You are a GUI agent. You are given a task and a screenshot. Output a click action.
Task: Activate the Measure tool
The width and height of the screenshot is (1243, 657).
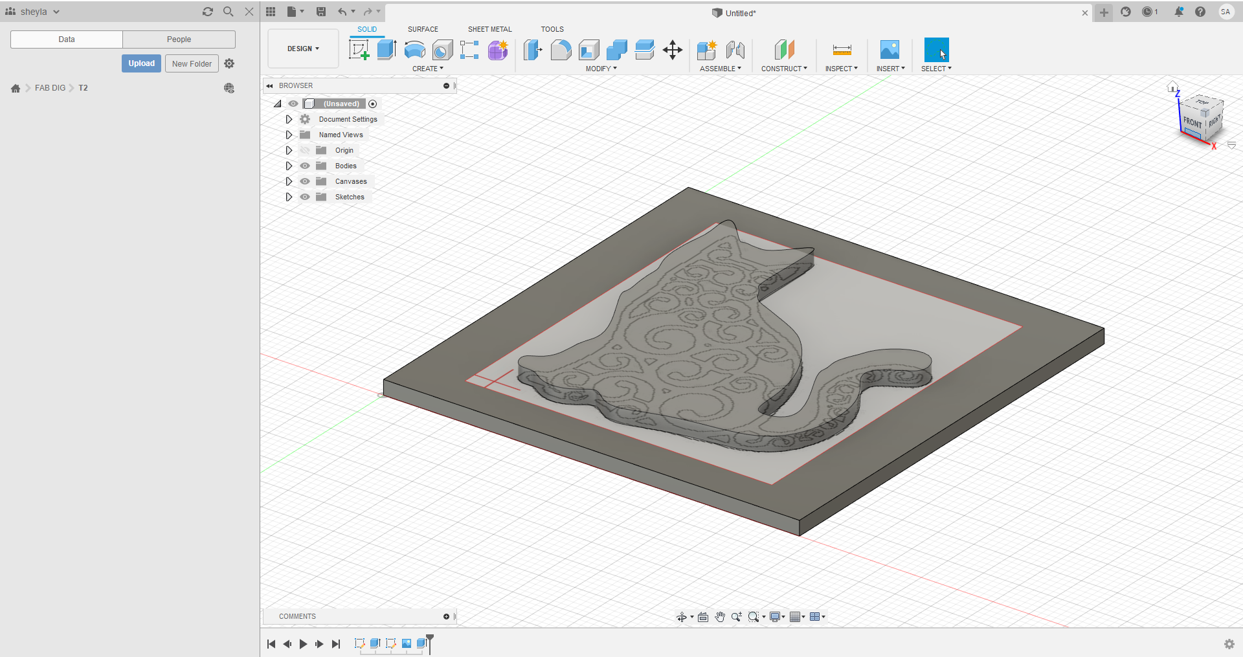(x=842, y=50)
